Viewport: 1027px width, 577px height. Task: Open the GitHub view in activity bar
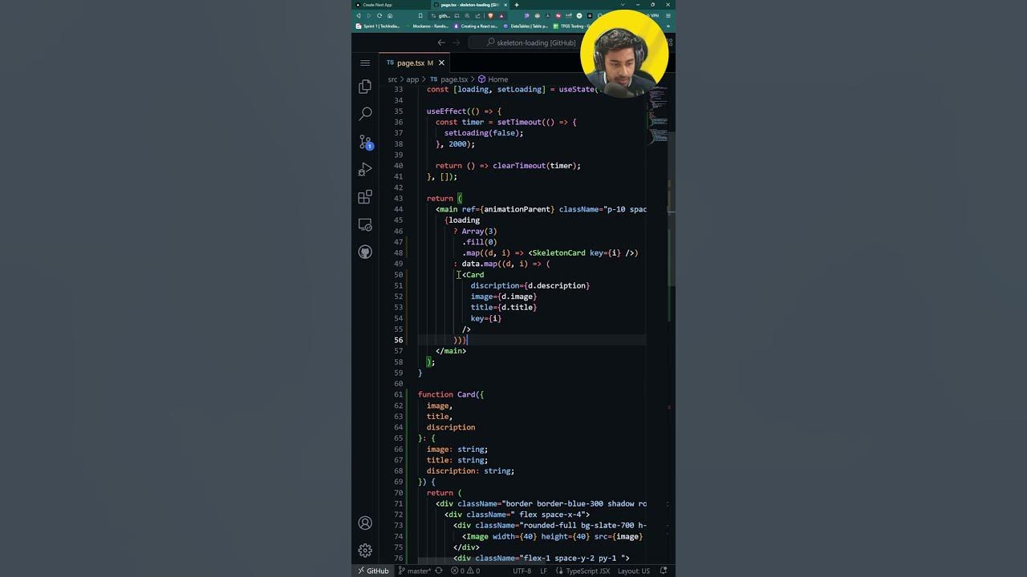point(365,252)
